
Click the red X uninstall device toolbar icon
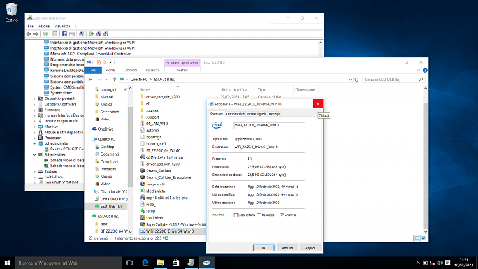(98, 34)
